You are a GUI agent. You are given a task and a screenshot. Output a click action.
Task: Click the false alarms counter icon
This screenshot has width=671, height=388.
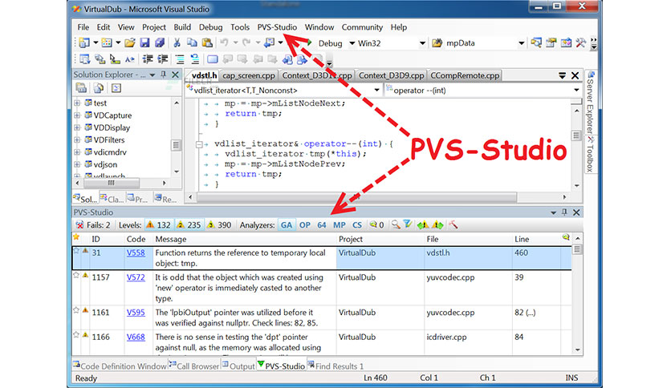coord(376,224)
